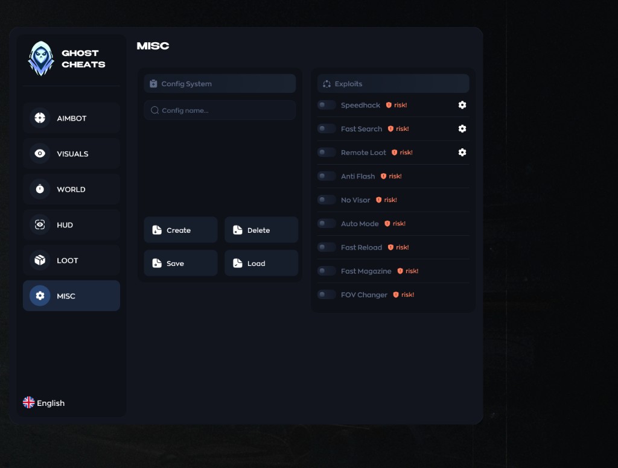Open settings gear for Remote Loot

[462, 153]
